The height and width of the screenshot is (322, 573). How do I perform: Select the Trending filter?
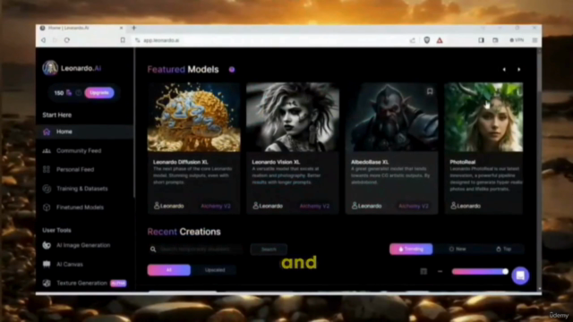(x=411, y=249)
